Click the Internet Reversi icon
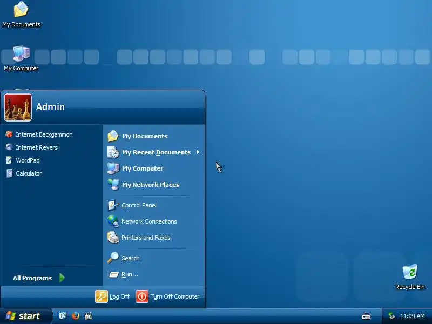Viewport: 432px width, 324px height. [x=9, y=147]
